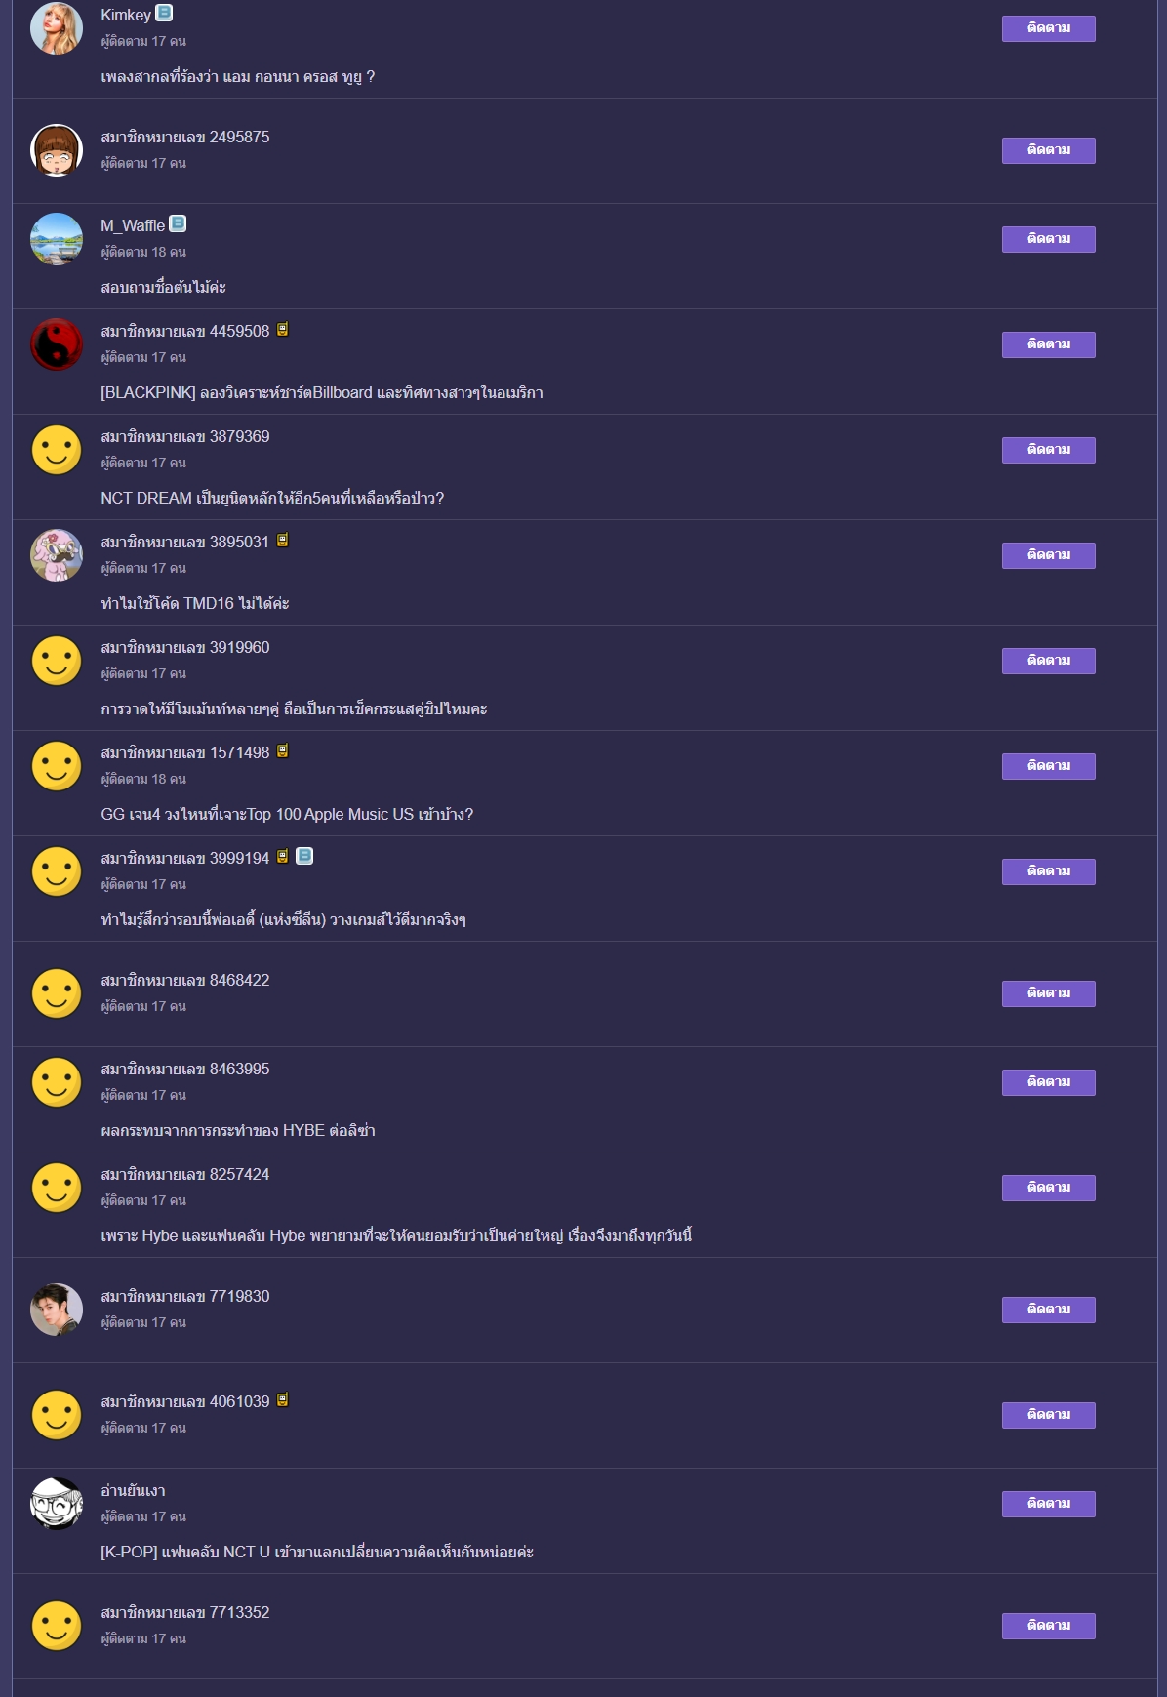Click the yellow badge icon beside member 4459508
This screenshot has width=1167, height=1697.
[282, 329]
